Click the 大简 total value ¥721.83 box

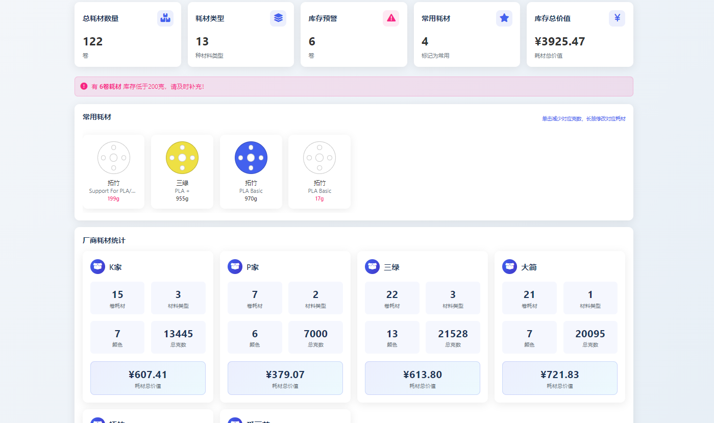click(559, 378)
